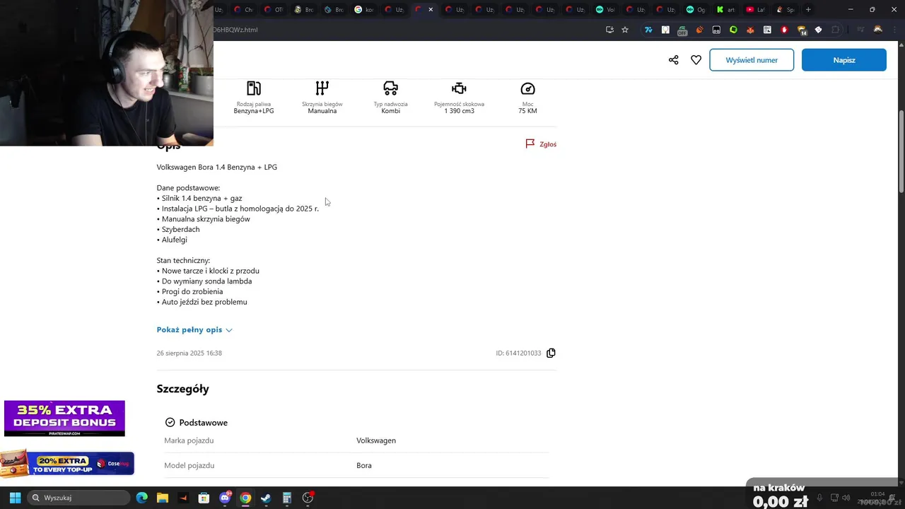Open the Extensions puzzle piece menu

coord(836,30)
